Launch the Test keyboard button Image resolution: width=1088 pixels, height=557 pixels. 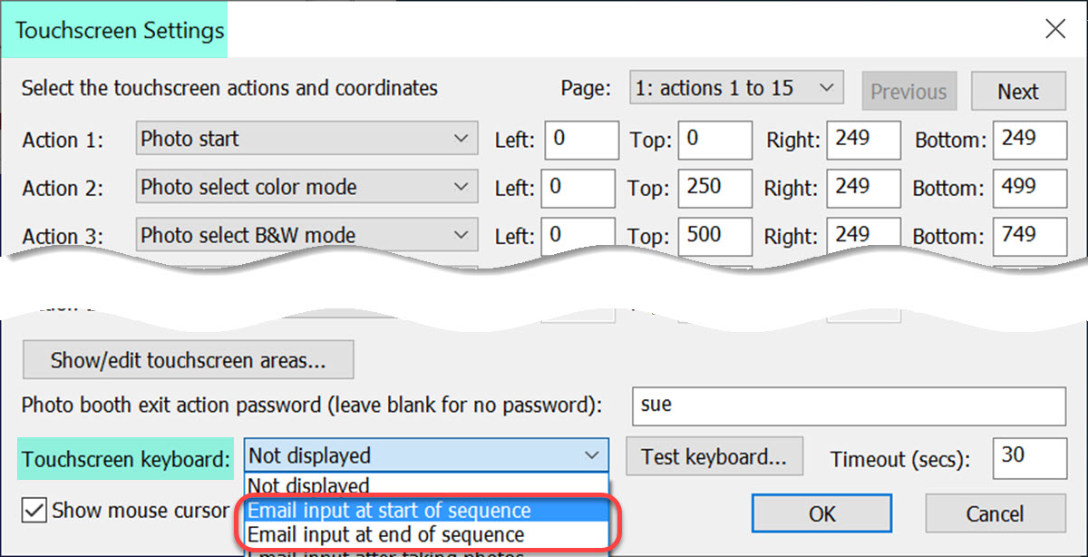coord(714,456)
